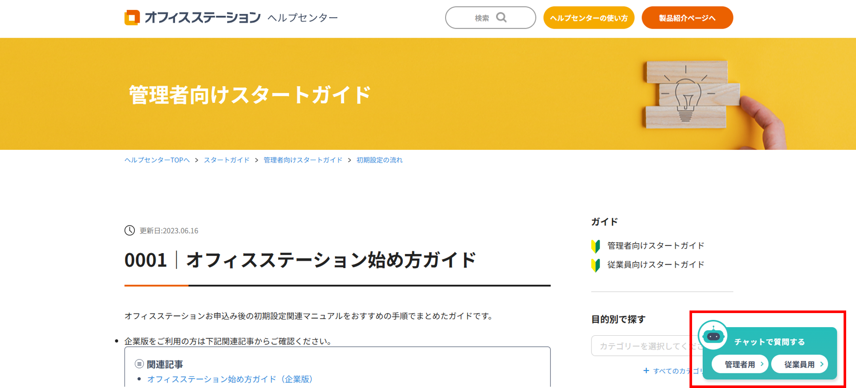Image resolution: width=856 pixels, height=388 pixels.
Task: Click the 更新日:2023.06.16 date text
Action: click(x=169, y=231)
